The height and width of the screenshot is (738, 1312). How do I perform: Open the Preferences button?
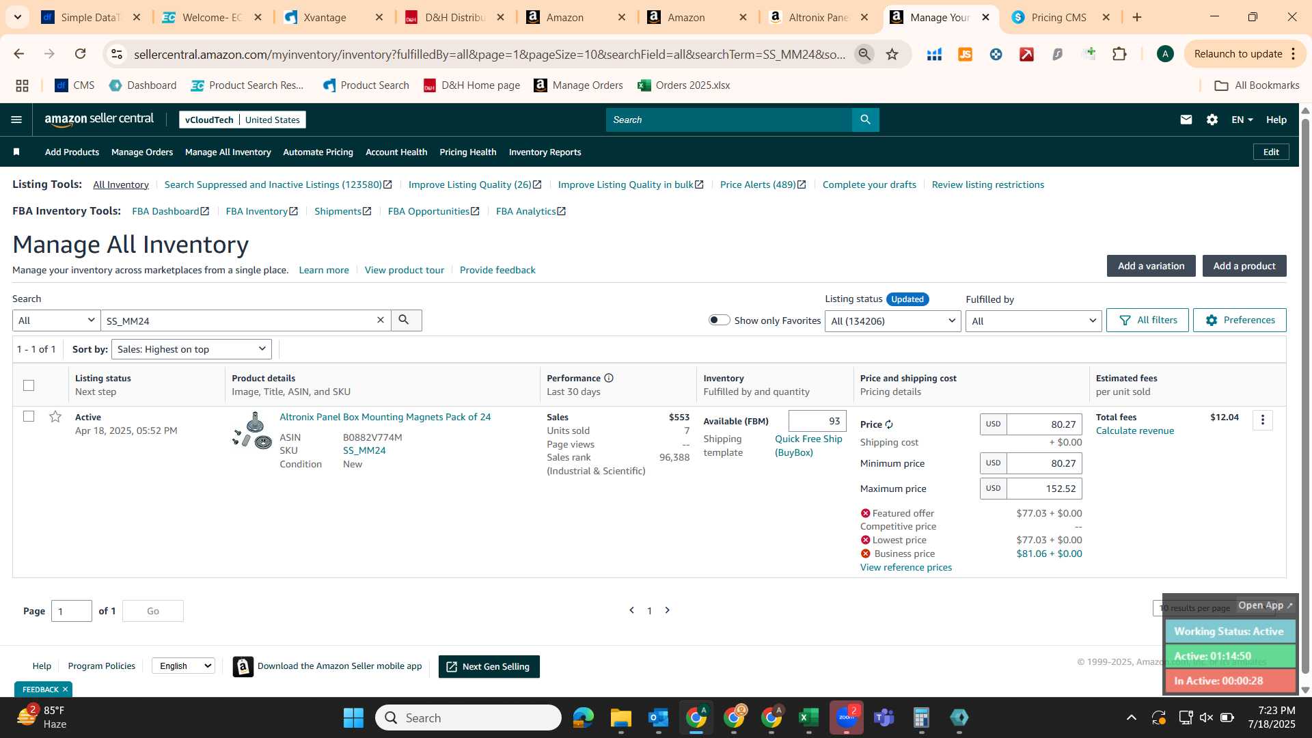coord(1240,320)
